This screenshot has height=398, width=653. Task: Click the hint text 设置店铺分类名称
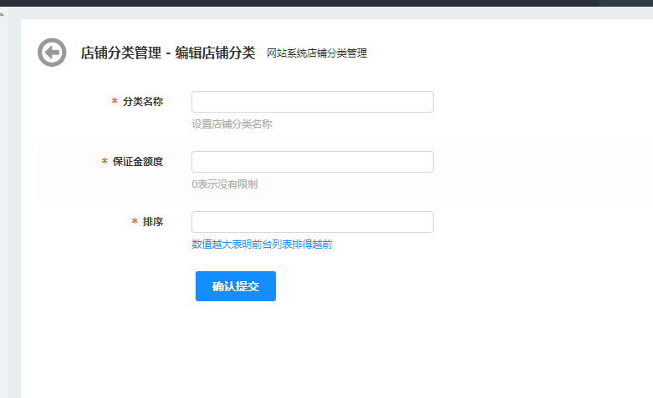(x=232, y=124)
